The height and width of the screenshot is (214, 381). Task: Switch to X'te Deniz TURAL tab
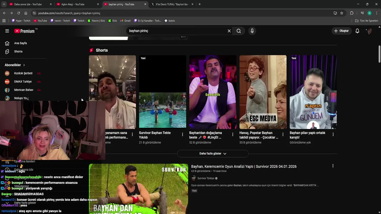tap(172, 4)
